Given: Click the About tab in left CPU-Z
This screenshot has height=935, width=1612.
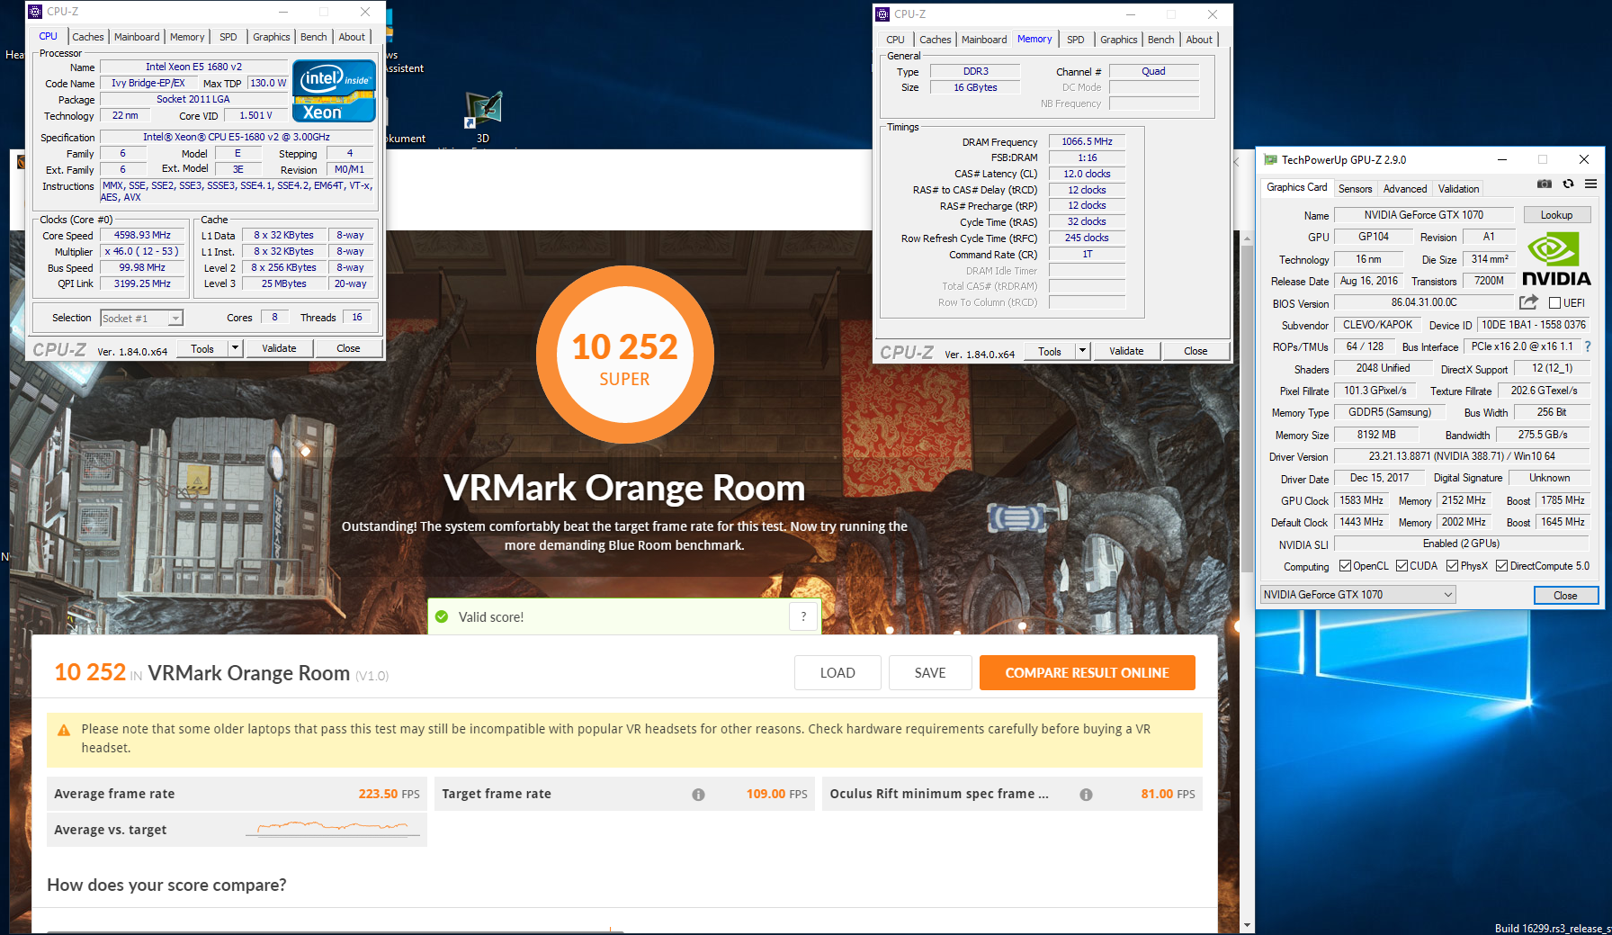Looking at the screenshot, I should pyautogui.click(x=352, y=37).
